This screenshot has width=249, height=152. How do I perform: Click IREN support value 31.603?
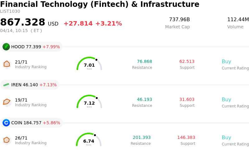pyautogui.click(x=187, y=100)
